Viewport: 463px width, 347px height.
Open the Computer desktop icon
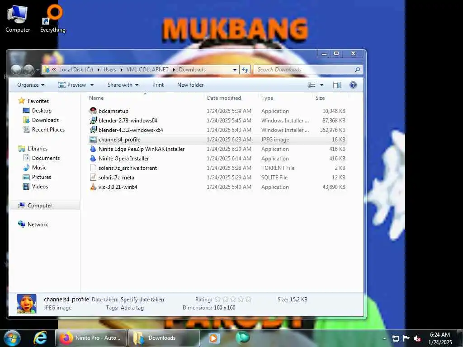coord(18,19)
